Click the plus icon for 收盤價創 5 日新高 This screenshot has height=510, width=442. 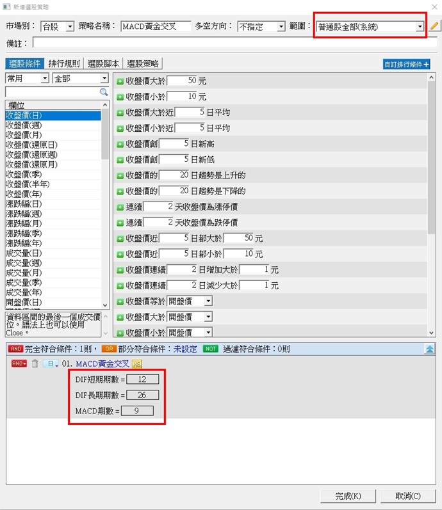click(x=120, y=144)
